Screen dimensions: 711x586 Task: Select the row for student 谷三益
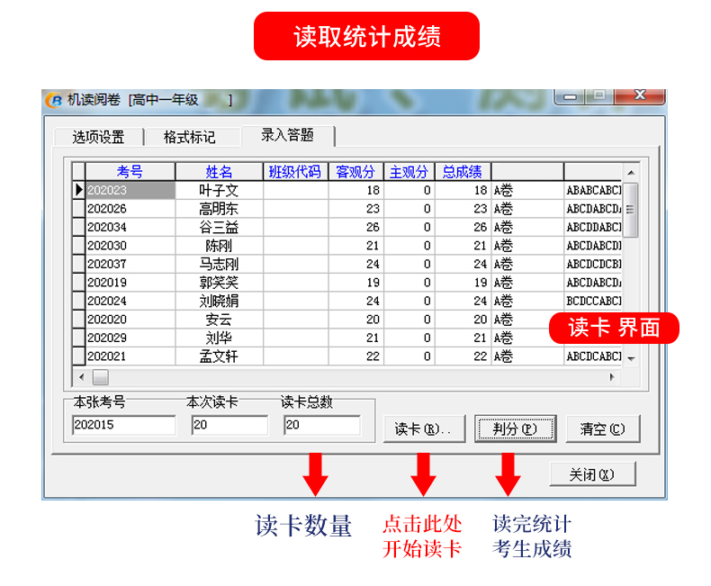coord(219,228)
